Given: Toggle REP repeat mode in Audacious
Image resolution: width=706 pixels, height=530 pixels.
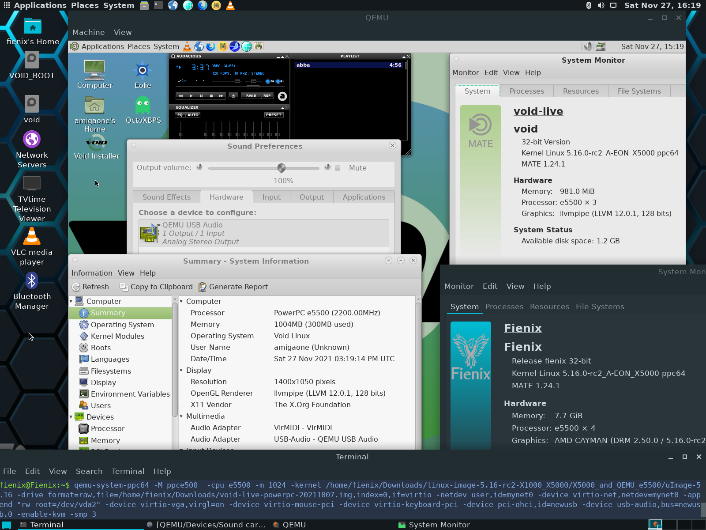Looking at the screenshot, I should coord(267,96).
